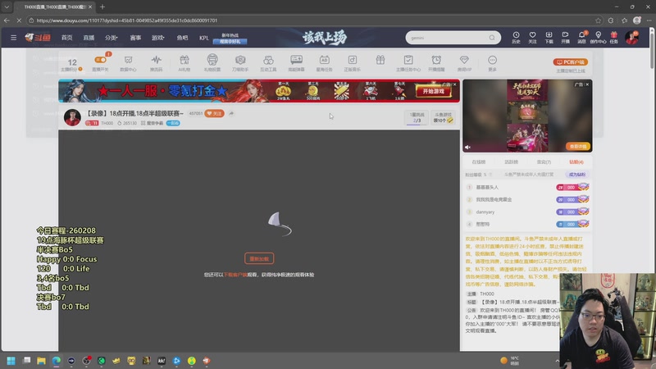Click the 新年热战 promo link
The image size is (656, 369).
tap(230, 38)
